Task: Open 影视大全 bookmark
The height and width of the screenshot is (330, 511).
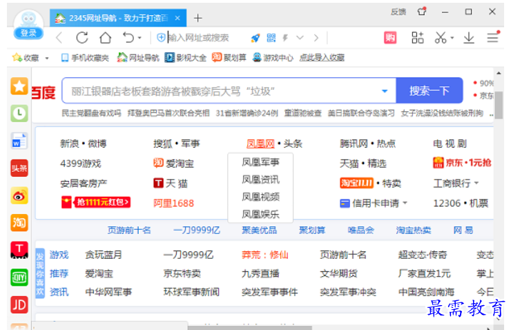Action: pos(186,58)
